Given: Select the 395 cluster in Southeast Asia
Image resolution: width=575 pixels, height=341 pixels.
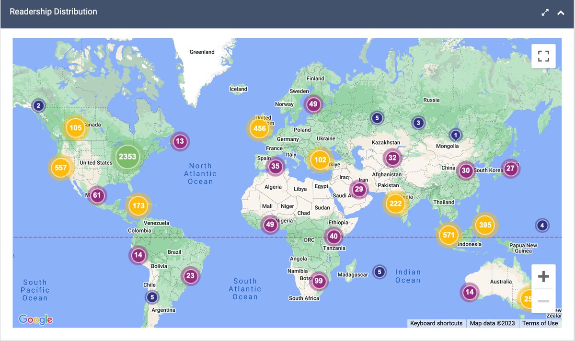Looking at the screenshot, I should (x=485, y=225).
